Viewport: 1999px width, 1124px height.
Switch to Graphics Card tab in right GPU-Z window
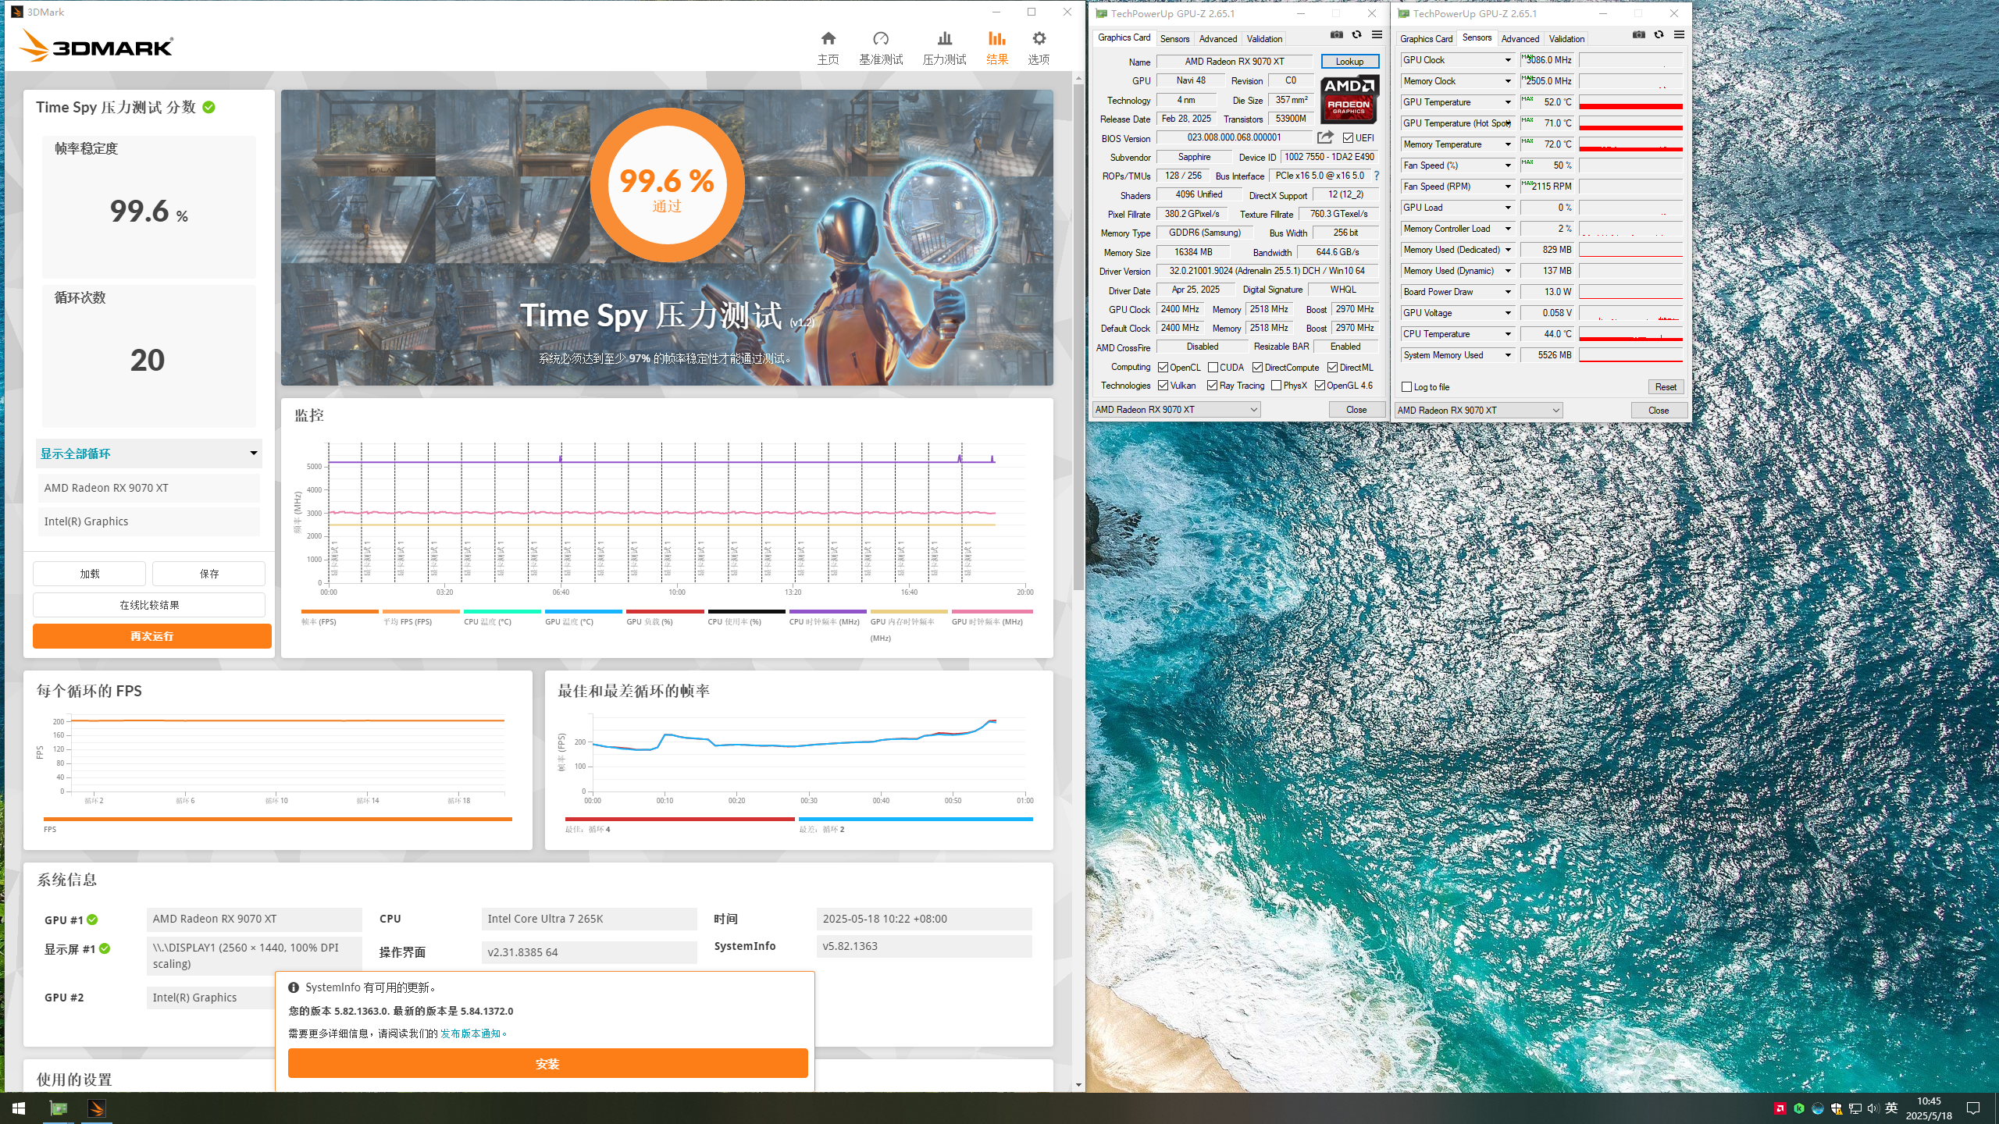pyautogui.click(x=1426, y=39)
